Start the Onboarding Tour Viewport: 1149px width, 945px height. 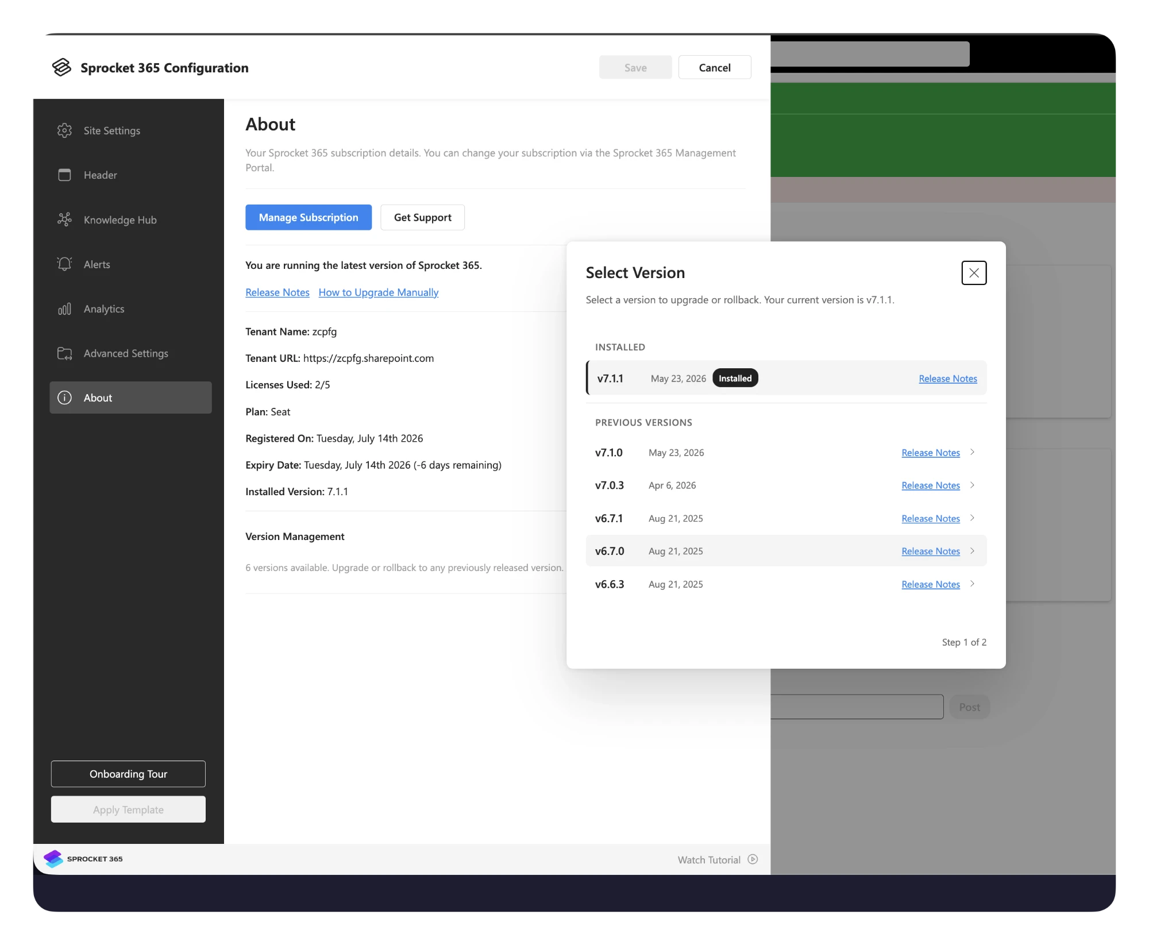[128, 774]
